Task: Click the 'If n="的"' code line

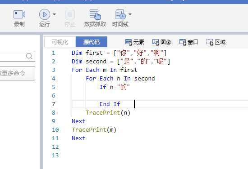Action: (115, 87)
